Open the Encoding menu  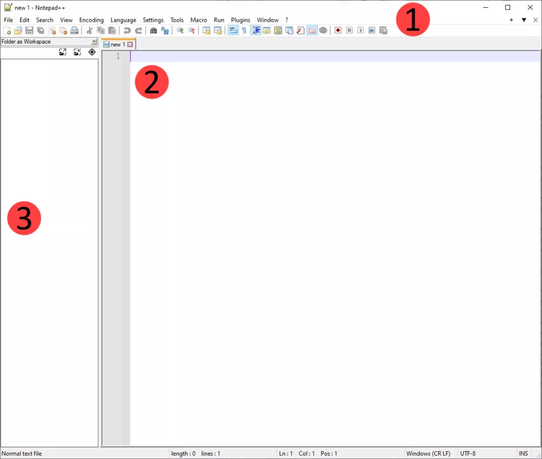91,20
